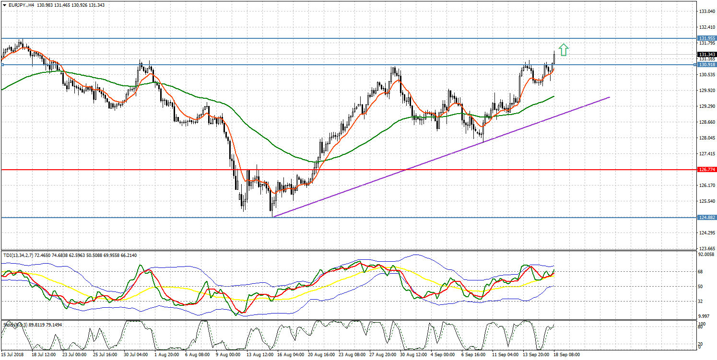Click the TDI(13,34,2,7) indicator label

pyautogui.click(x=17, y=255)
